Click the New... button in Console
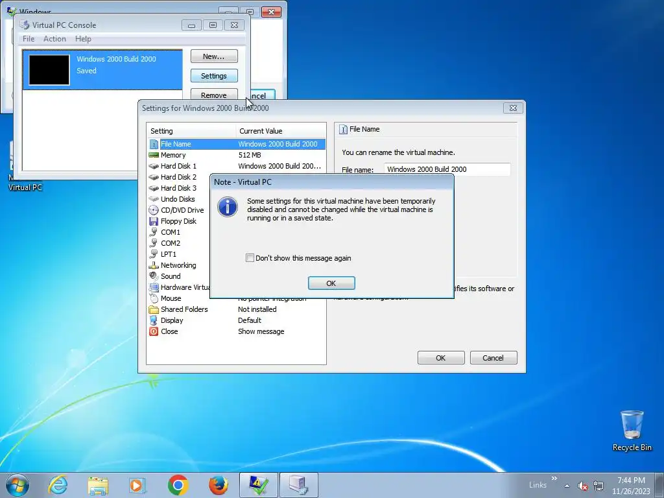 coord(214,56)
